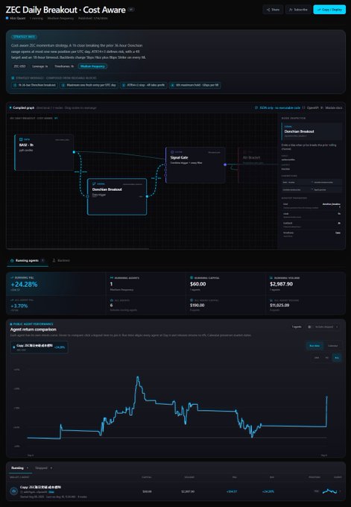Click the BASE node output port
351x507 pixels.
coord(74,152)
